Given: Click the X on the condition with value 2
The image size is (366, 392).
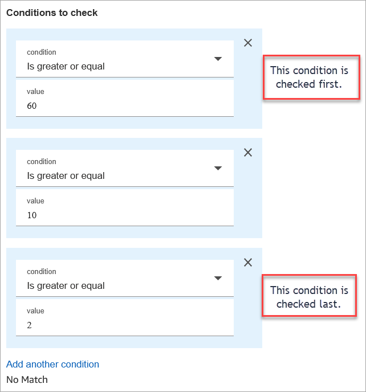Looking at the screenshot, I should [x=248, y=262].
